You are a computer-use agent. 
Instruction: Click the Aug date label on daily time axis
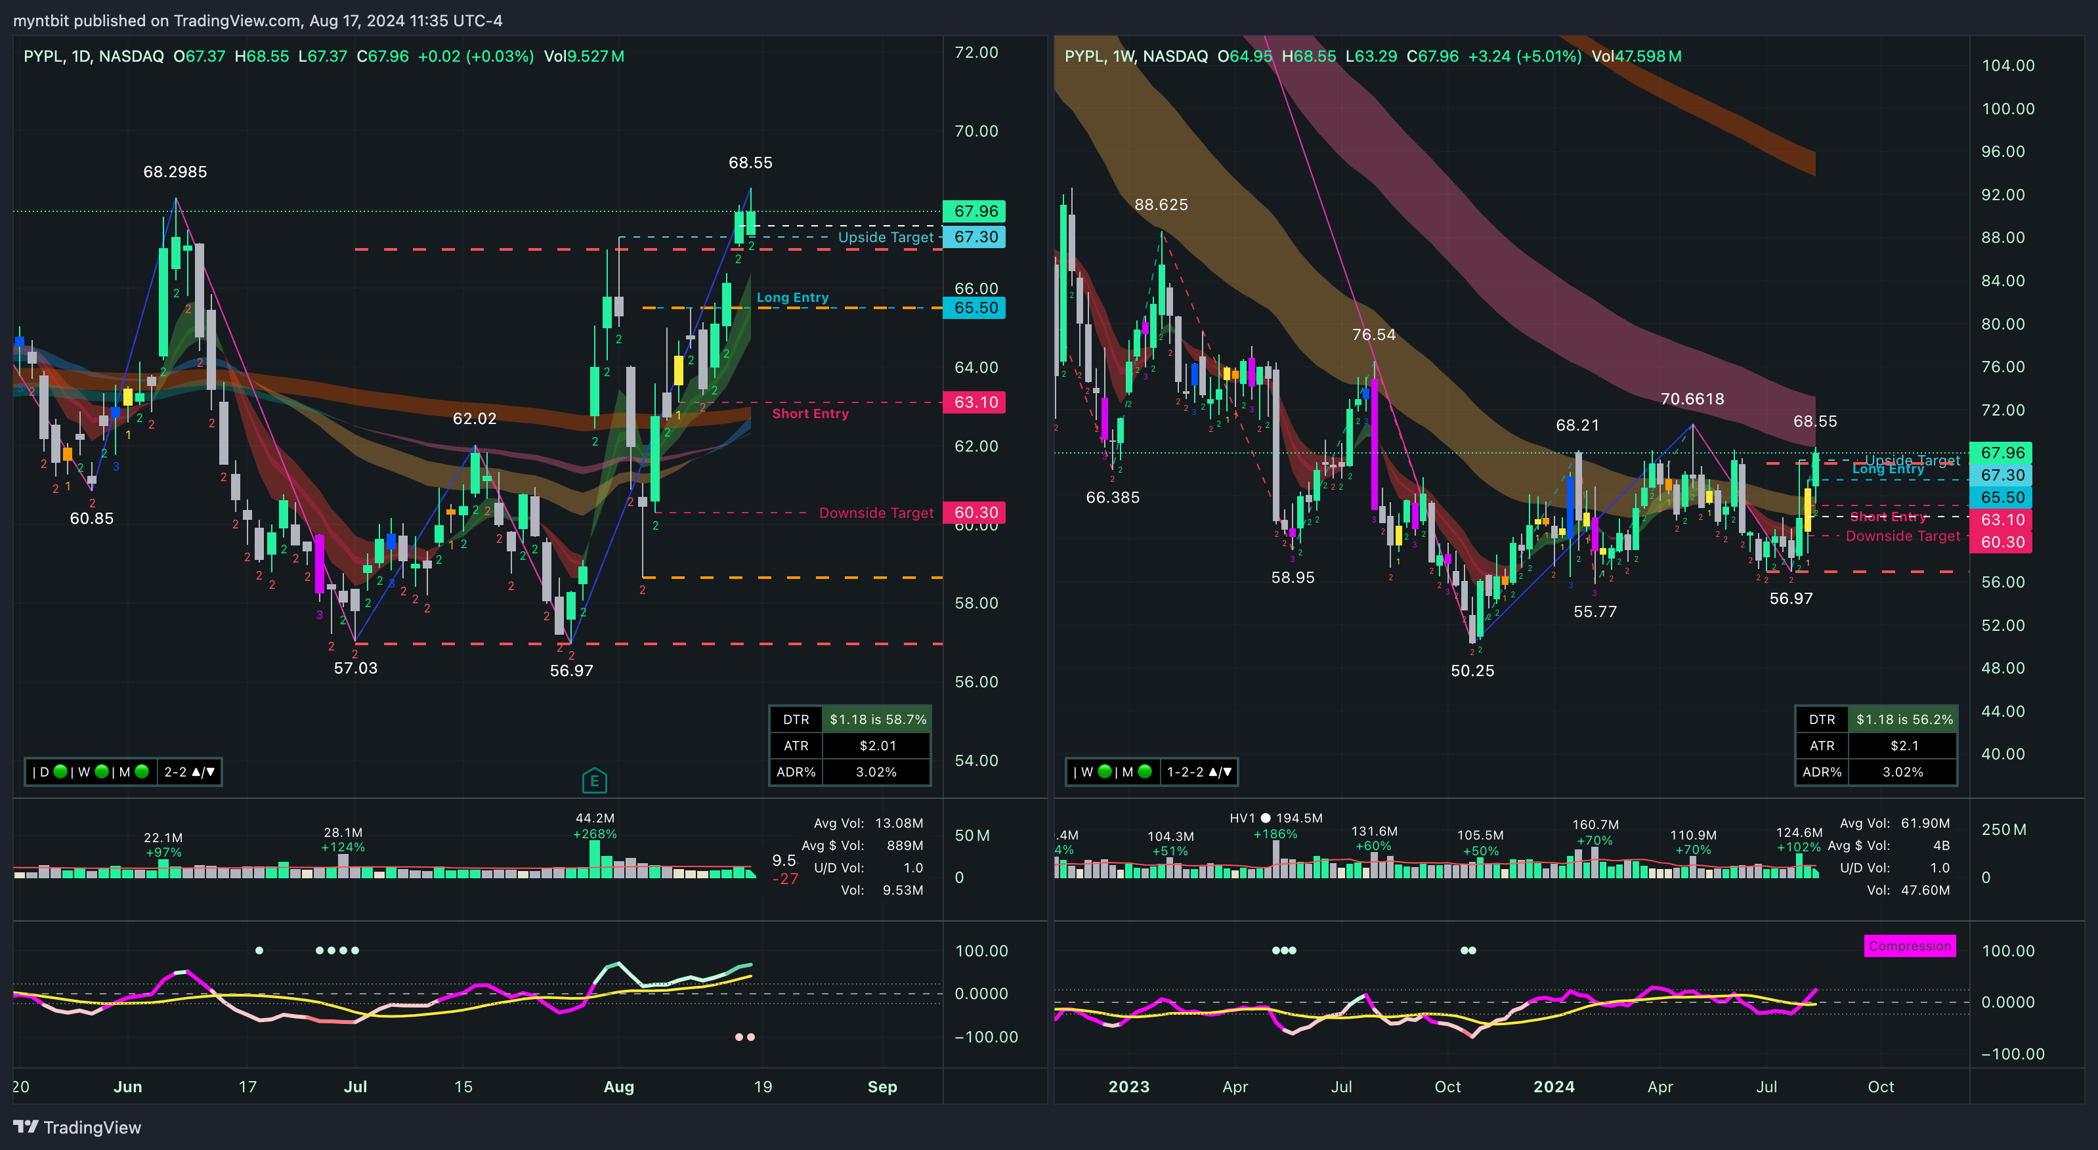click(618, 1086)
